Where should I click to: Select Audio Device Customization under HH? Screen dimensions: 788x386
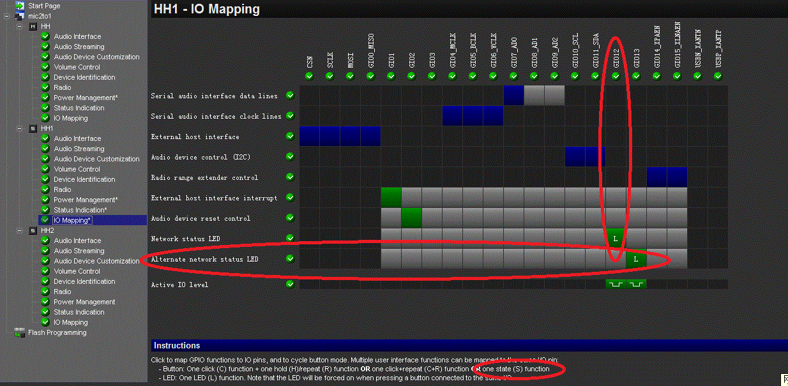(x=96, y=57)
